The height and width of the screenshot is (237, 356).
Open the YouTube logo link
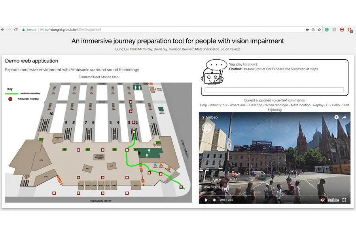coord(333,200)
